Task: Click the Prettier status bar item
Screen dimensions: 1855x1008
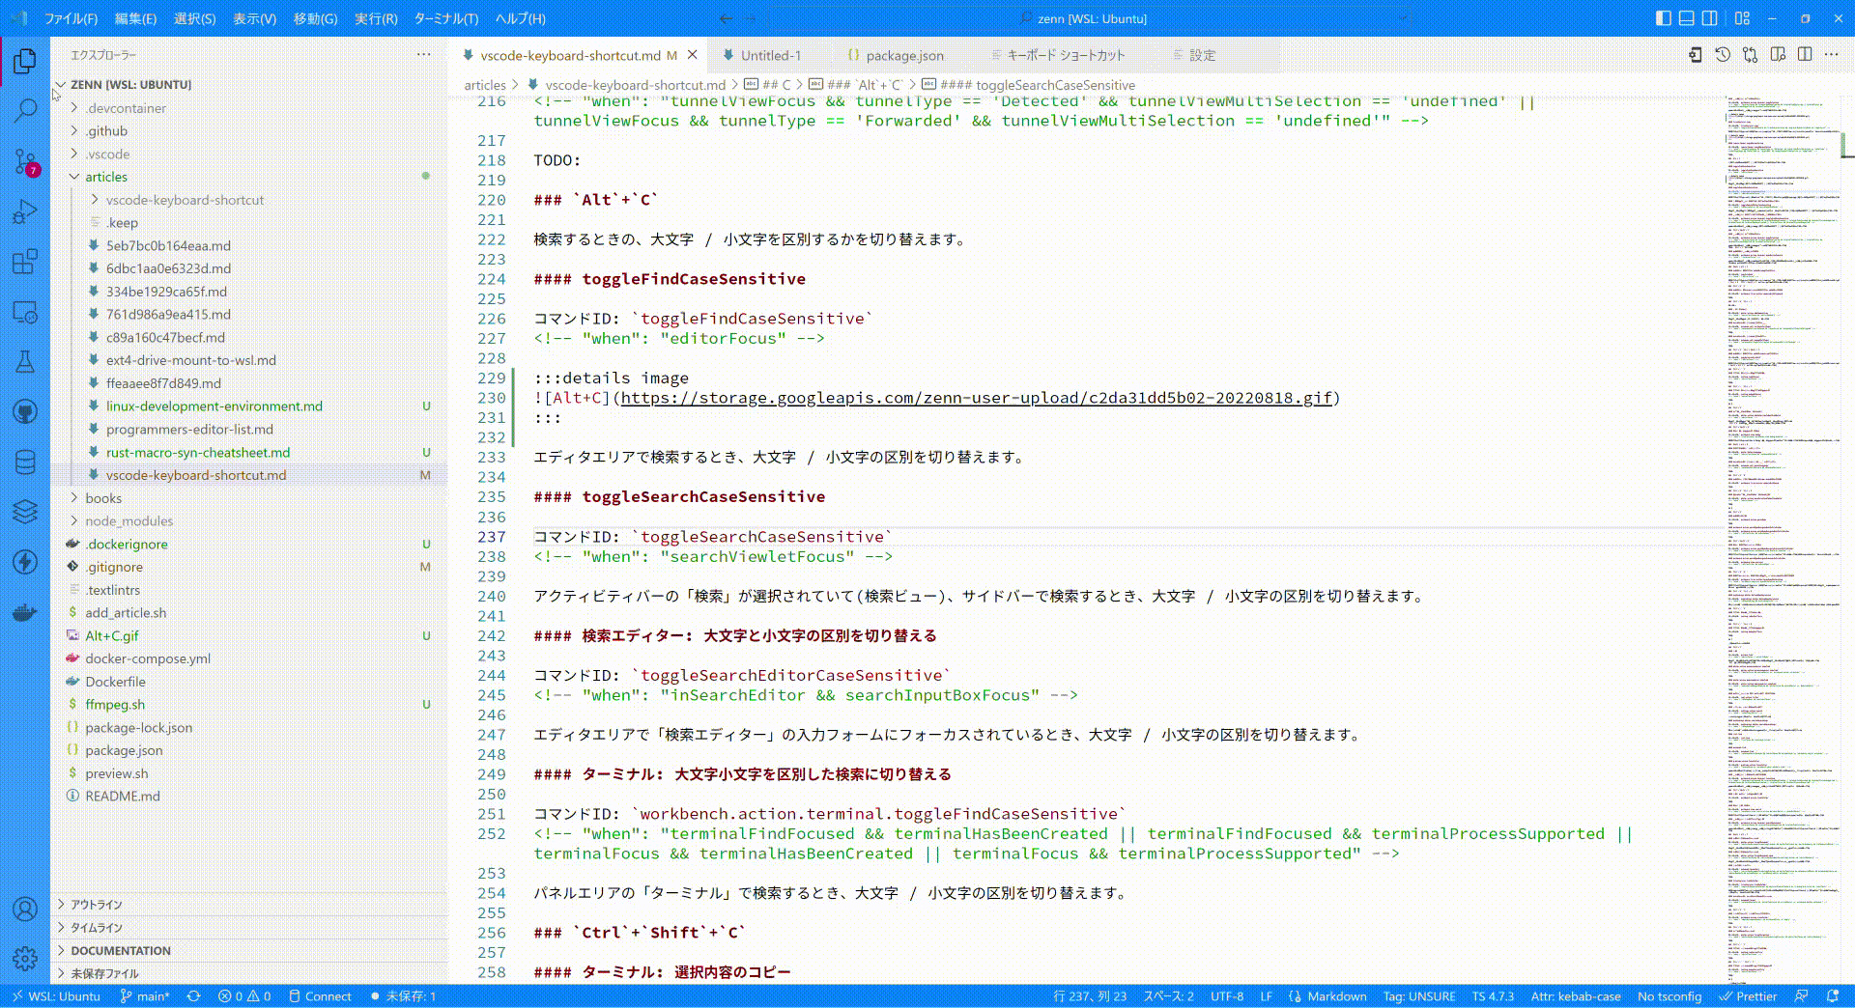Action: click(1749, 996)
